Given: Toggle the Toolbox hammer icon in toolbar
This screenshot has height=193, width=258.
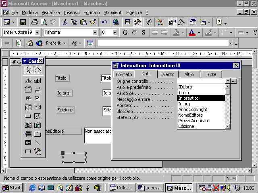Looking at the screenshot, I should [x=137, y=22].
